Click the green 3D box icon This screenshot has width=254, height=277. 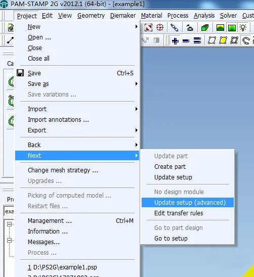coord(205,28)
